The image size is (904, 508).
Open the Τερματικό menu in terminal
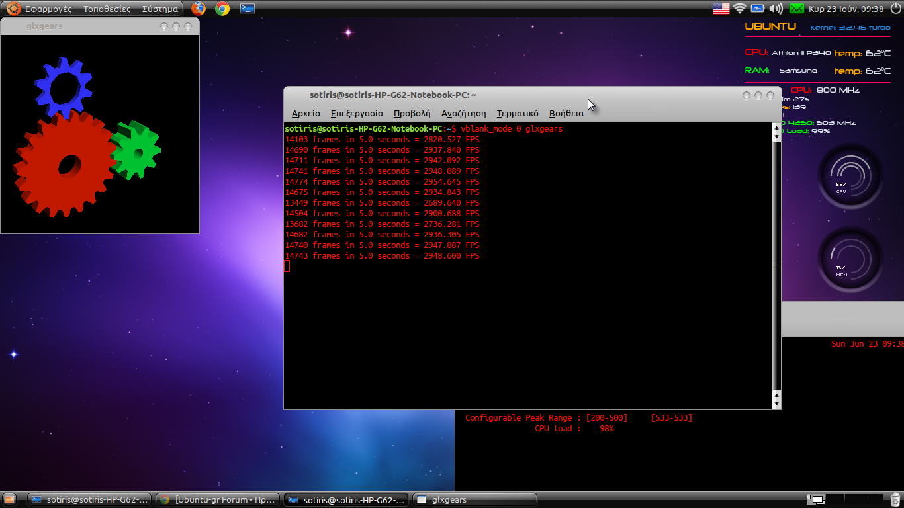click(518, 113)
